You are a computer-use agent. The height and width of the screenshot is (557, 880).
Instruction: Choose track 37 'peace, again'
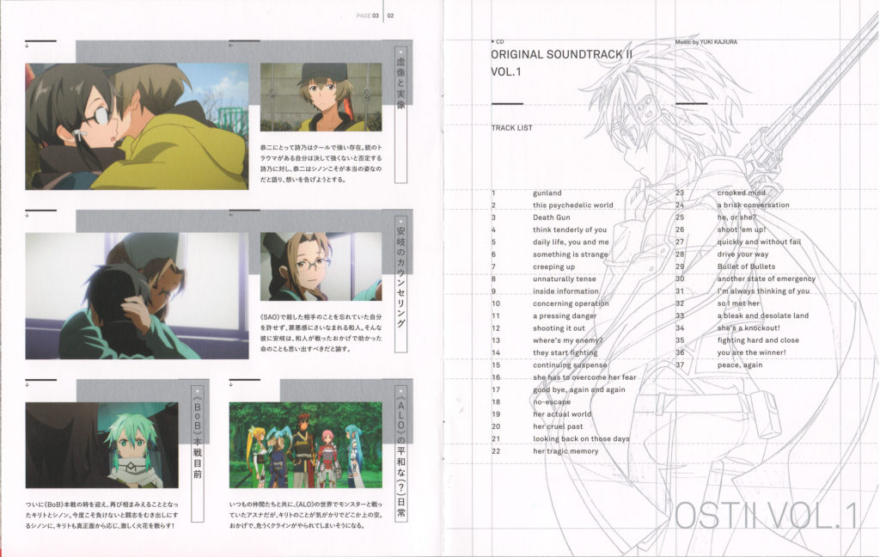pos(739,364)
